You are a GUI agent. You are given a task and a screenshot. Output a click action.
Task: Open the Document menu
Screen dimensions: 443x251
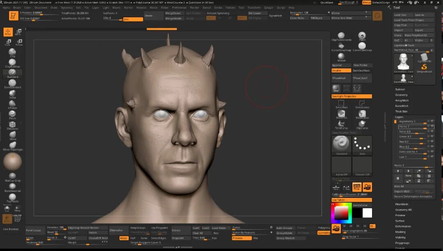41,8
